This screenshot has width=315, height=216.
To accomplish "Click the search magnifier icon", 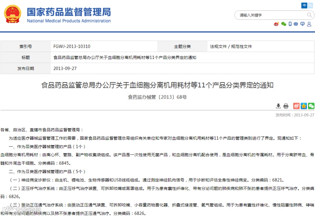I will click(309, 15).
